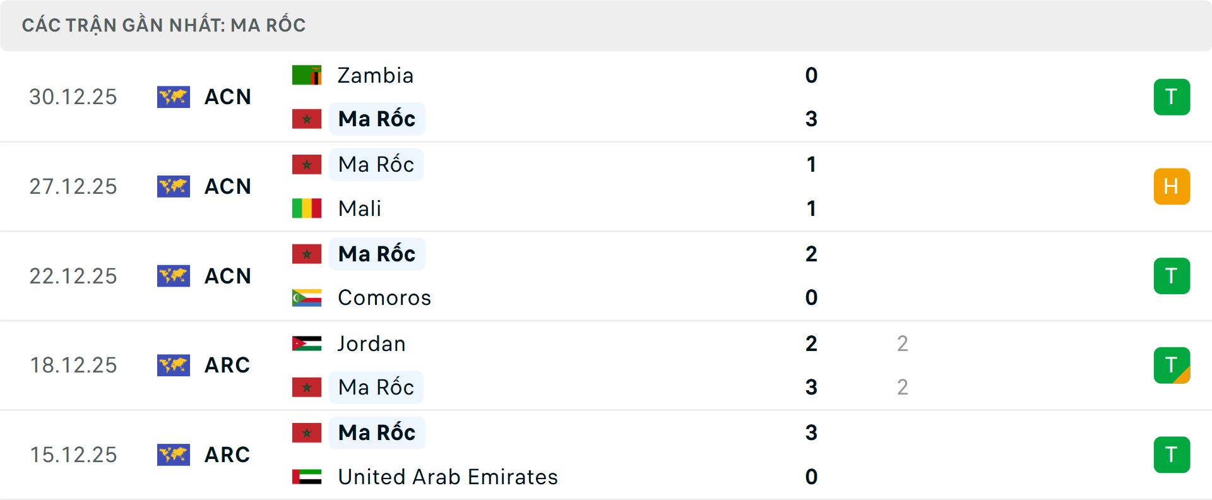Viewport: 1212px width, 500px height.
Task: Open the Zambia team link
Action: point(376,76)
